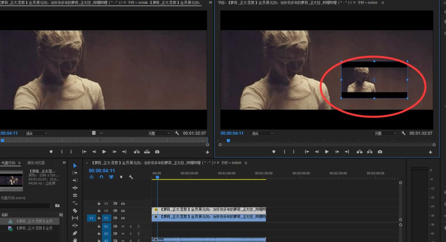Go to Out point in Source monitor
Viewport: 446px width, 242px height.
[124, 152]
